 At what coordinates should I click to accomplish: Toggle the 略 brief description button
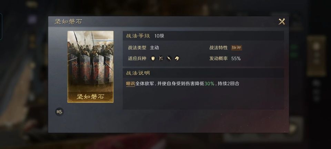59,112
